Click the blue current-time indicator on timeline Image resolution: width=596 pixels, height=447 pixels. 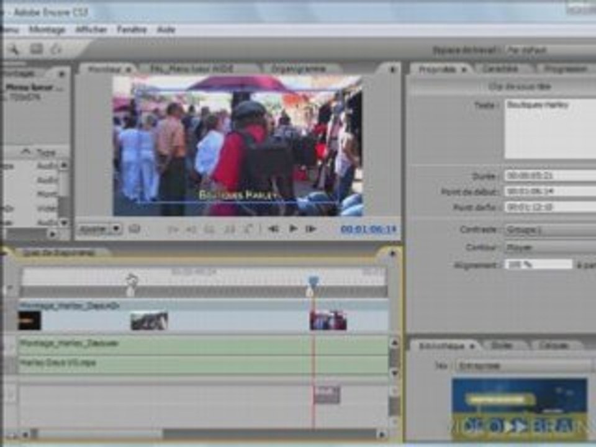[x=313, y=281]
